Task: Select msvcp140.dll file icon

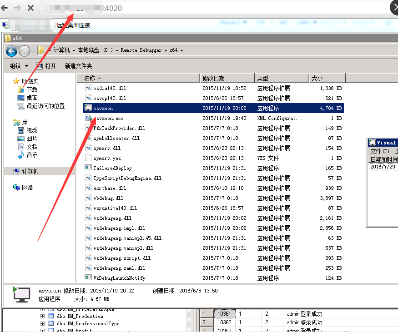Action: pos(88,98)
